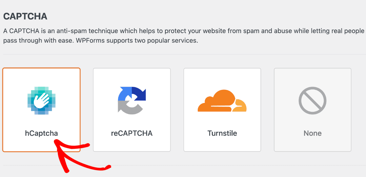Image resolution: width=366 pixels, height=177 pixels.
Task: Click the CAPTCHA description paragraph
Action: pos(184,36)
